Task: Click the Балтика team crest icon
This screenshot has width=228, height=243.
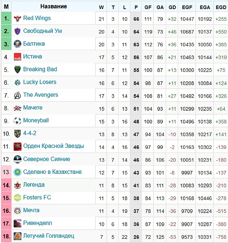Action: click(17, 44)
